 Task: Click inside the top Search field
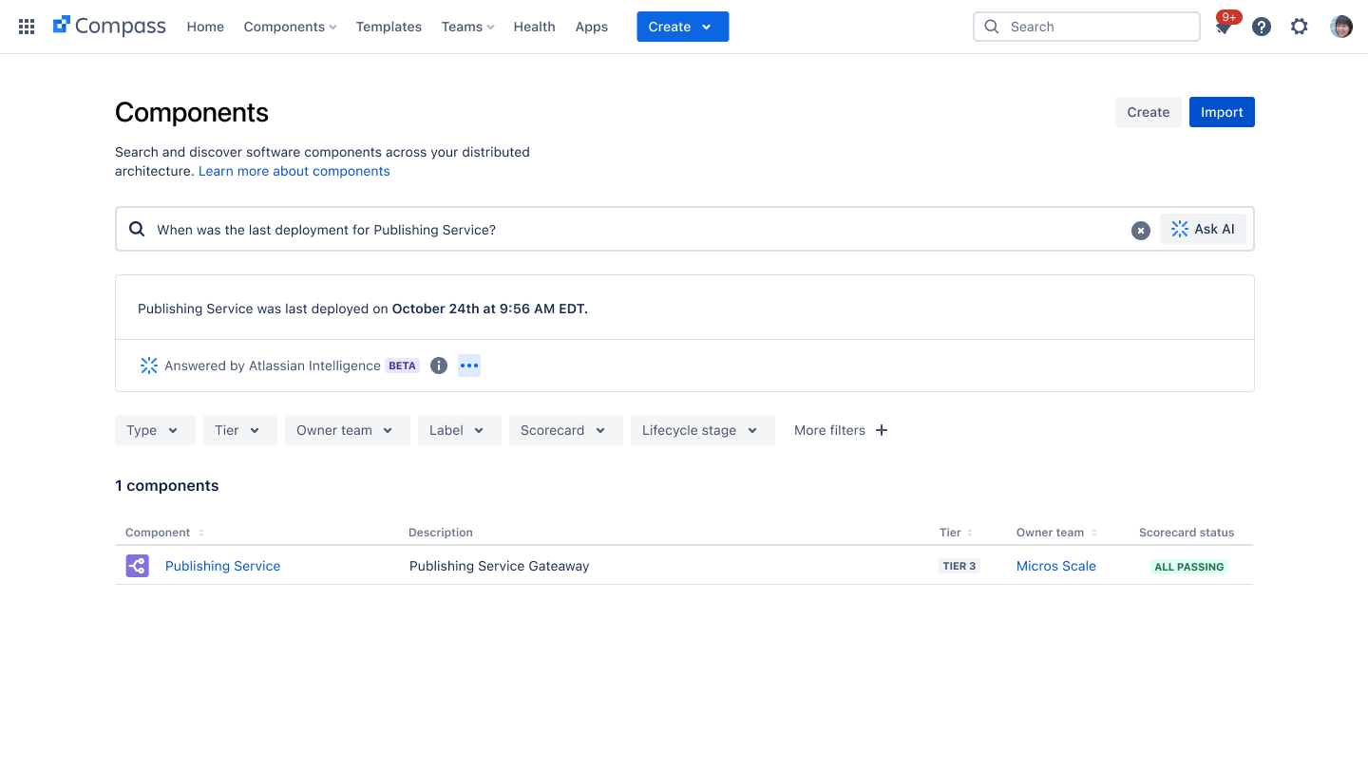pyautogui.click(x=1086, y=27)
